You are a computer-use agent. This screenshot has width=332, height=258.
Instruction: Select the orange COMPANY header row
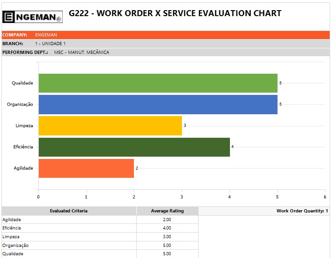tap(166, 35)
